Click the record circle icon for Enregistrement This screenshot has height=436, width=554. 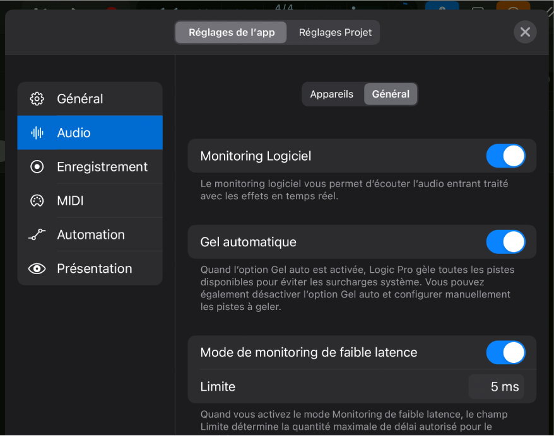pyautogui.click(x=37, y=167)
